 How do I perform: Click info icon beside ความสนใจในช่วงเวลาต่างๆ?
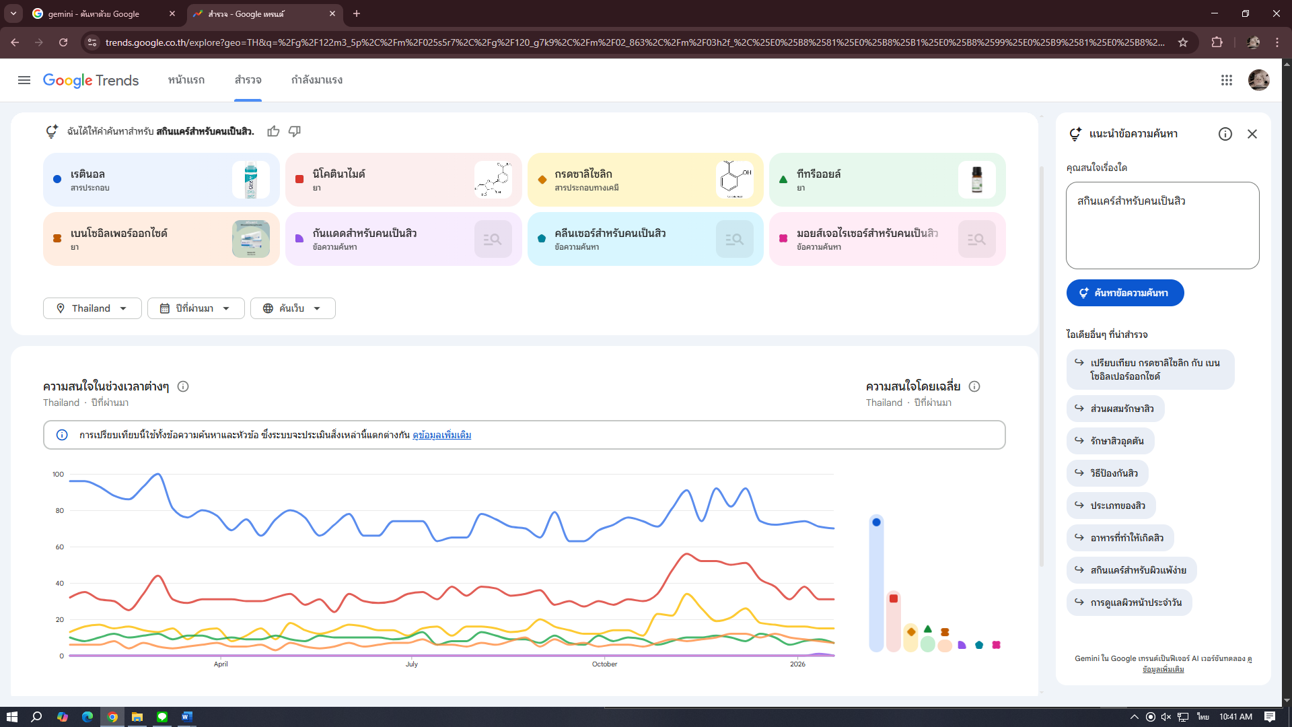183,386
